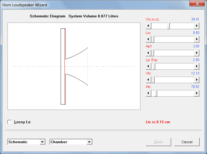
Task: Click the Atc slider thumb
Action: (156, 93)
